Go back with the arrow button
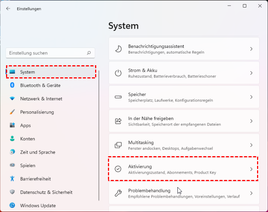The width and height of the screenshot is (268, 212). tap(8, 9)
